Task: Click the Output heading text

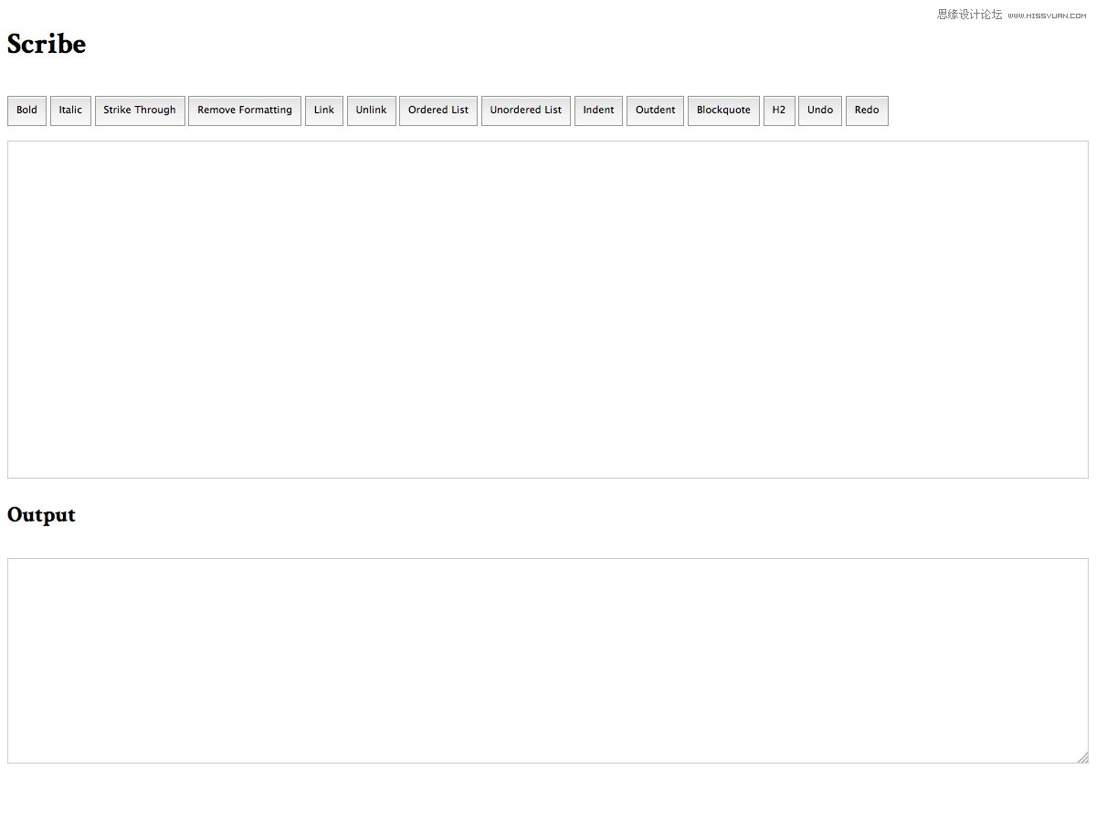Action: click(x=41, y=515)
